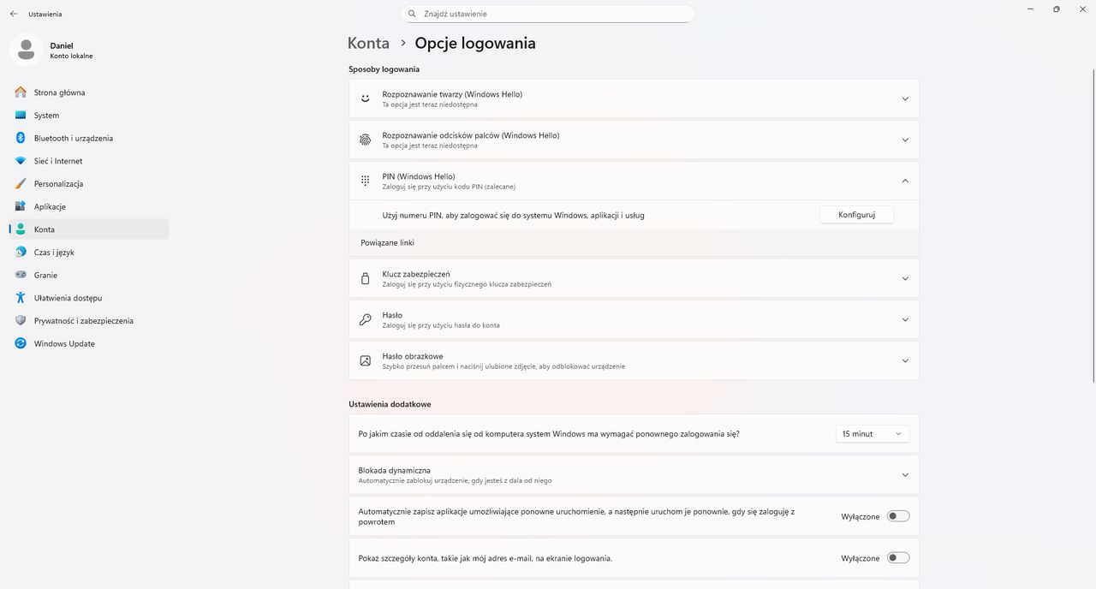Click the Bluetooth i urządzenia sidebar icon

21,138
